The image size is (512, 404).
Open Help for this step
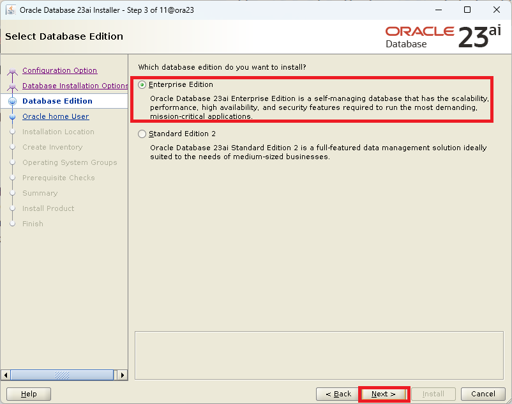(29, 394)
